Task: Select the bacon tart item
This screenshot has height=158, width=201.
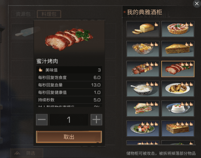Action: coord(178,29)
